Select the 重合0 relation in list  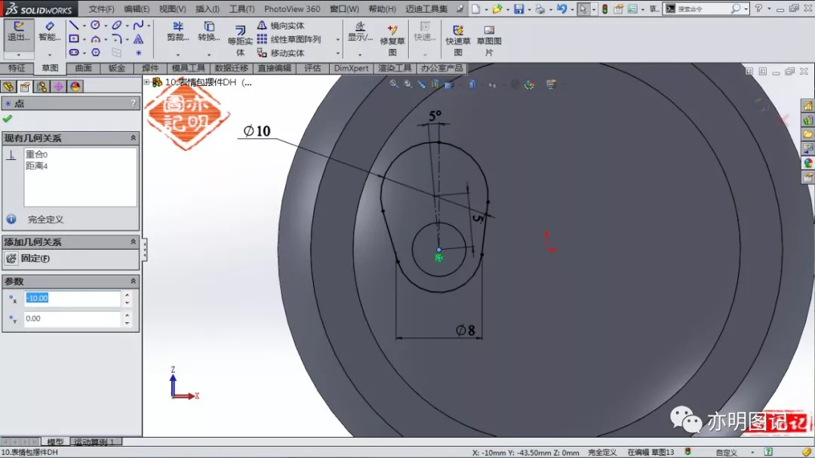[x=36, y=155]
